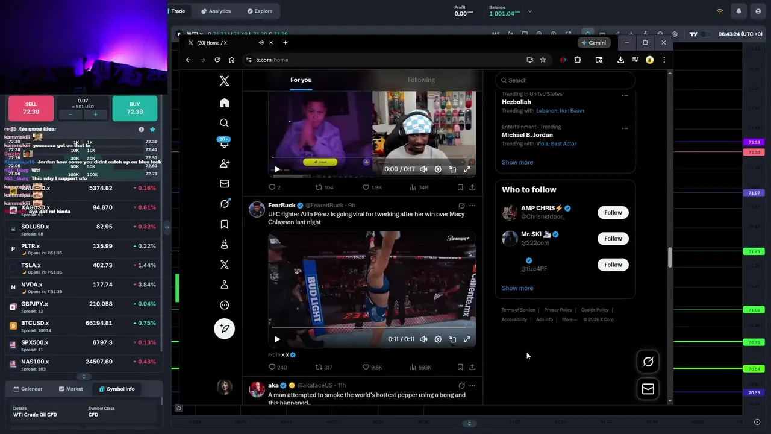Open Chrome three-dot menu
Viewport: 771px width, 434px height.
click(x=664, y=60)
